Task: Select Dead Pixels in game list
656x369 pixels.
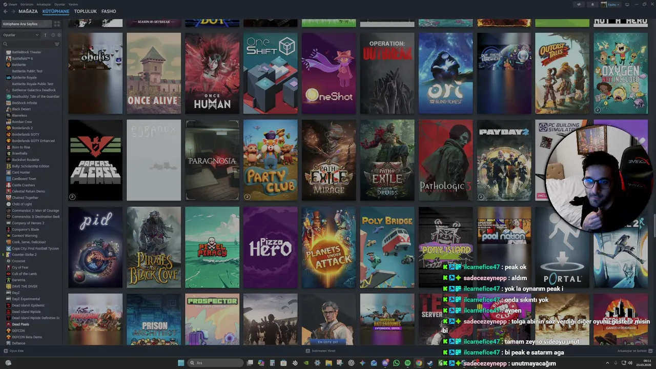Action: (x=20, y=324)
